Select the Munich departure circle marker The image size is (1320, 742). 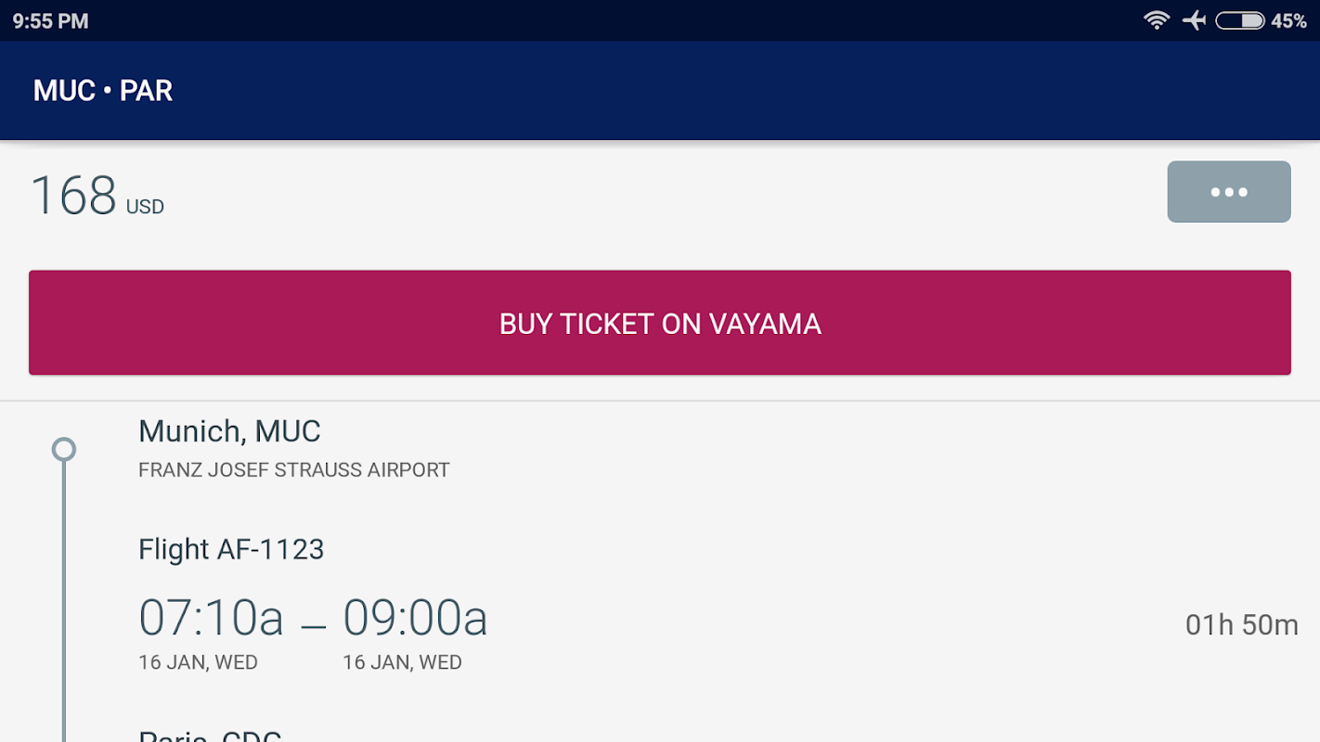pos(63,450)
